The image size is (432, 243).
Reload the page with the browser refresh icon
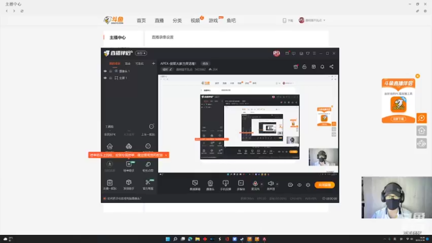tap(22, 11)
